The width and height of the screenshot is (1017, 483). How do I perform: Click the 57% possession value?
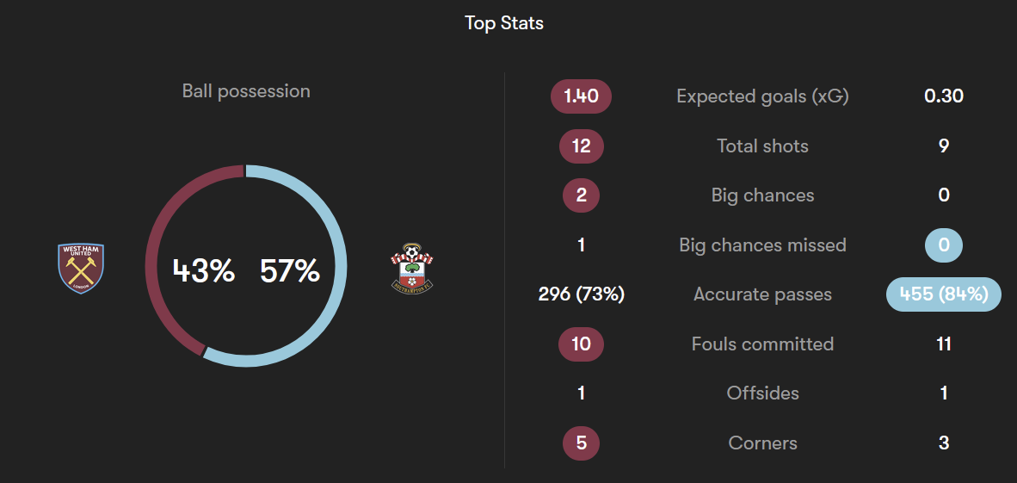point(290,270)
